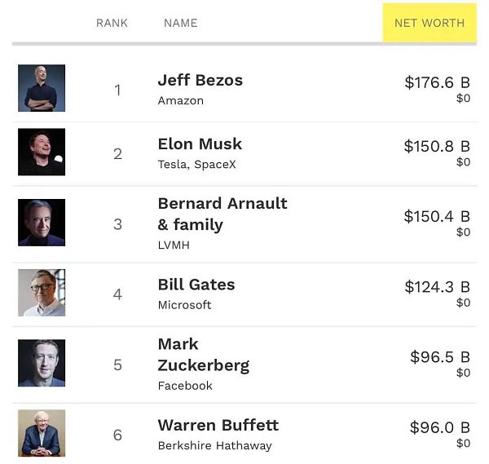The image size is (489, 464).
Task: Sort list by Rank column header
Action: click(x=112, y=23)
